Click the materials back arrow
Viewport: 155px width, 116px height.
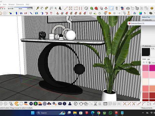pyautogui.click(x=144, y=63)
